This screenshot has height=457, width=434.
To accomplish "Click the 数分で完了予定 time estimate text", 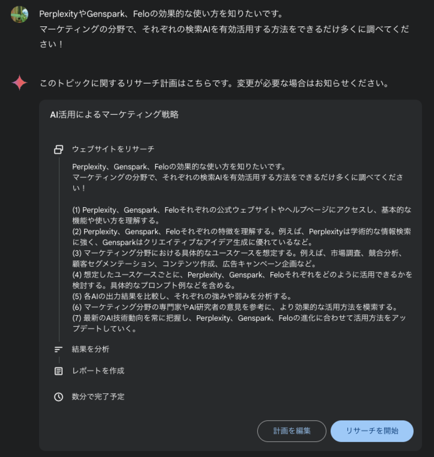I will tap(98, 397).
